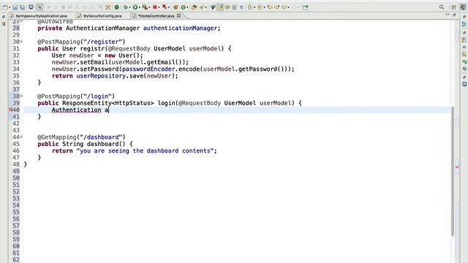Click the New file wizard icon
Screen dimensions: 468x263
coord(5,7)
